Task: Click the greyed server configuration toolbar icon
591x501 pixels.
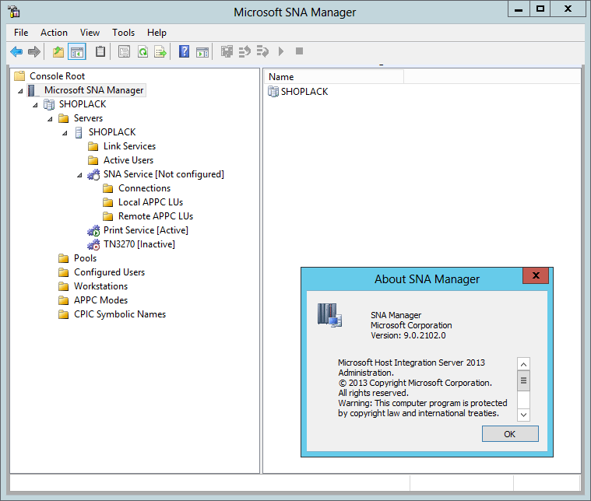Action: (x=227, y=51)
